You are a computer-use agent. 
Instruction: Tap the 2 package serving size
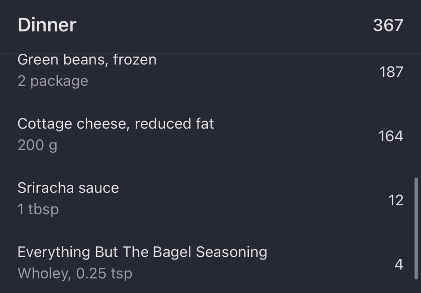[x=53, y=81]
